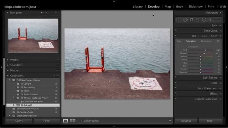Viewport: 228px width, 128px height.
Task: Select the Adjustment Brush tool
Action: (x=214, y=20)
